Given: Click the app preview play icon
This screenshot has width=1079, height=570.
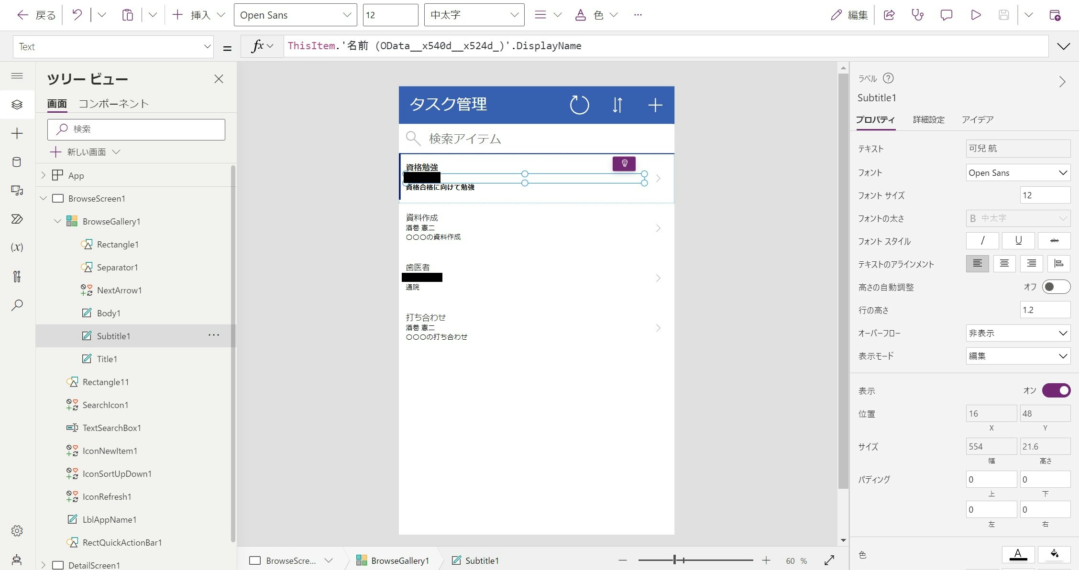Looking at the screenshot, I should click(976, 15).
